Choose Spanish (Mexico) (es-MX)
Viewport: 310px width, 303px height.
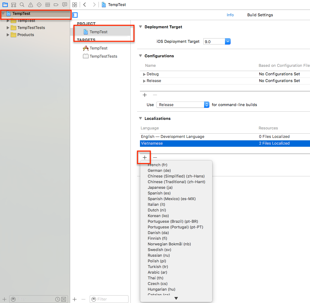pyautogui.click(x=176, y=199)
